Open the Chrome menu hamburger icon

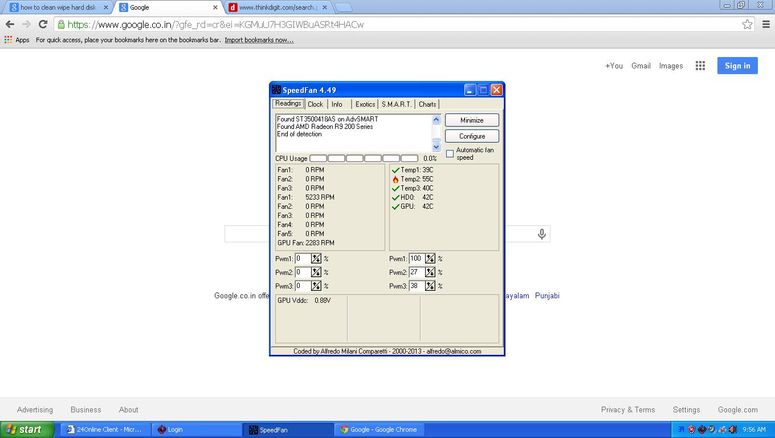[x=765, y=24]
